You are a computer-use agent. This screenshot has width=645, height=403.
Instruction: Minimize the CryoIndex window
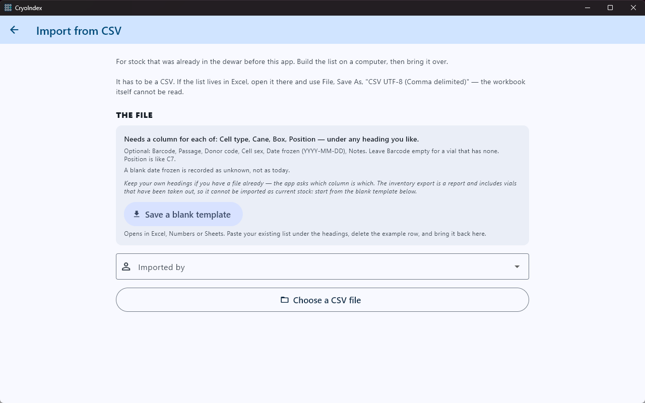588,8
